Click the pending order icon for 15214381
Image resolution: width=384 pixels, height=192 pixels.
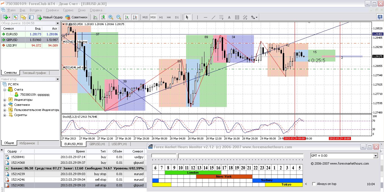point(7,185)
